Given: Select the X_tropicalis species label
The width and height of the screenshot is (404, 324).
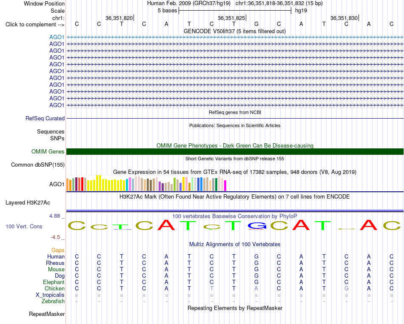Looking at the screenshot, I should [x=50, y=295].
